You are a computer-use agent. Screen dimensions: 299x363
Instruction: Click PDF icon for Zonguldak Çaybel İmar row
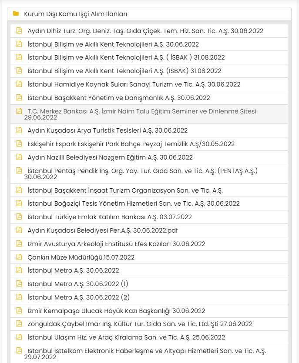(x=19, y=323)
